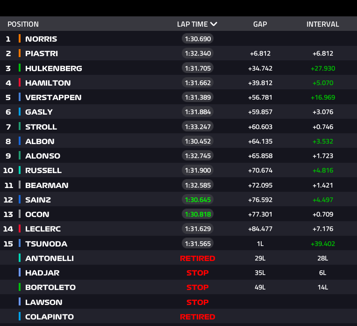Screen dimensions: 357x326
Task: Click the Position column header
Action: click(23, 24)
